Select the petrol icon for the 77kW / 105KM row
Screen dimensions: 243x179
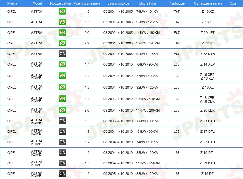[62, 76]
